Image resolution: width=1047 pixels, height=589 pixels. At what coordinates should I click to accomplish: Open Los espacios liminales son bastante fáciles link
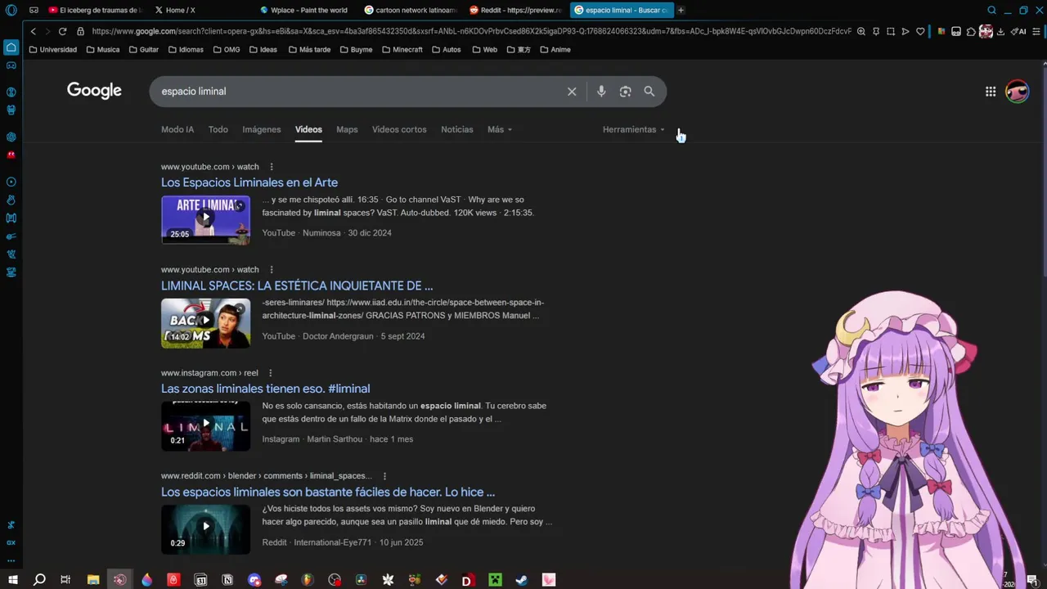pos(328,492)
